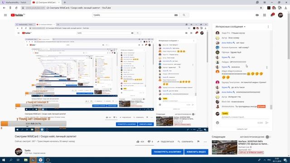
Task: Send the chat message with arrow icon
Action: (267, 123)
